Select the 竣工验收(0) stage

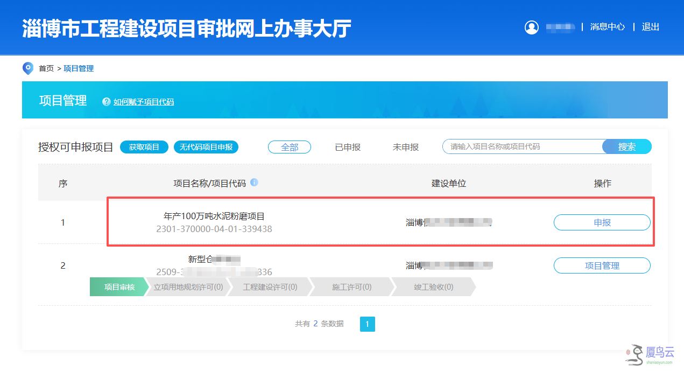[434, 287]
